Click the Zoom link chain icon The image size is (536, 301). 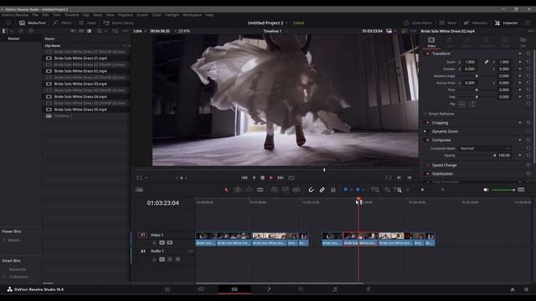486,62
